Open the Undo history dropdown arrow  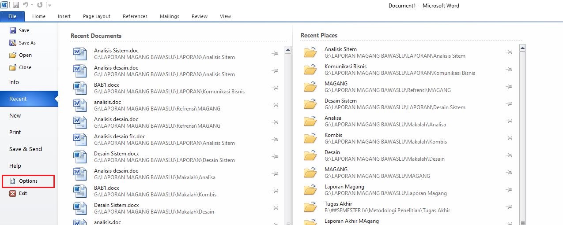point(32,5)
